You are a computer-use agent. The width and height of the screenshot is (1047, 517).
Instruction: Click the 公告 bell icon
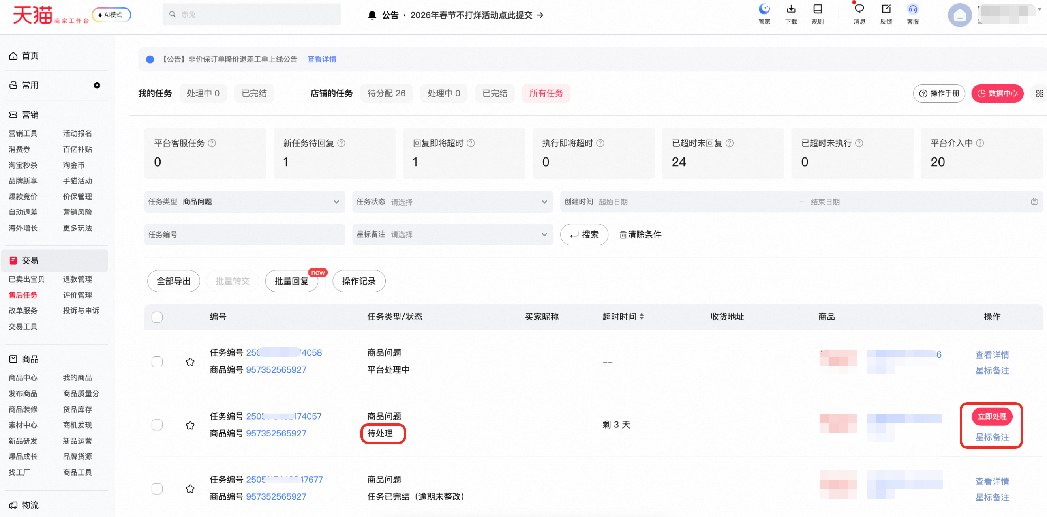pyautogui.click(x=372, y=15)
